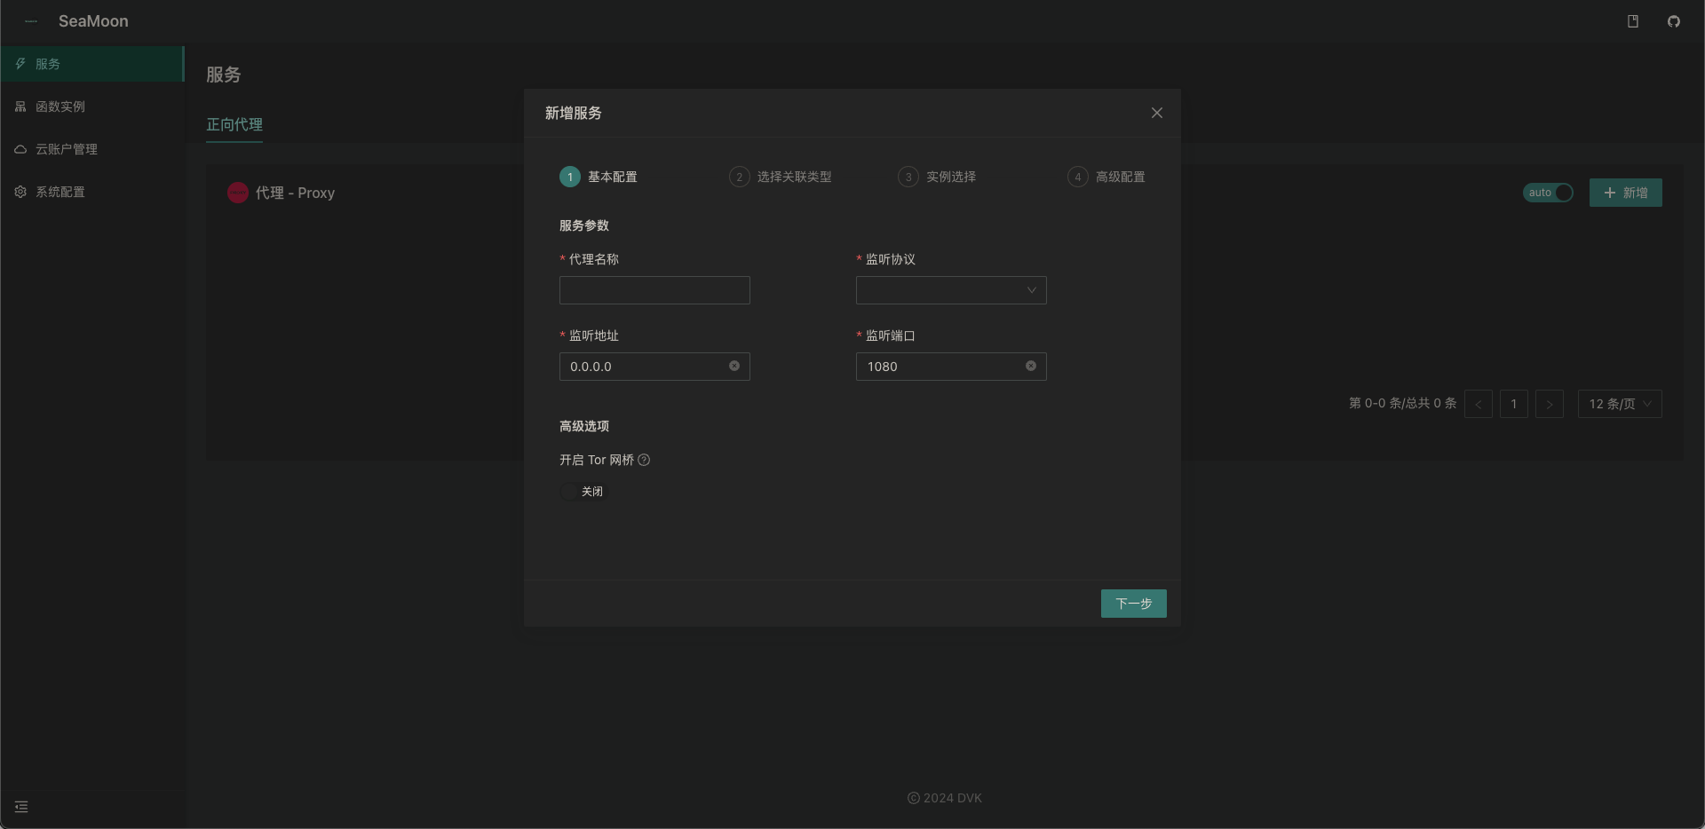Select page 1 in pagination
Image resolution: width=1705 pixels, height=829 pixels.
click(1514, 404)
